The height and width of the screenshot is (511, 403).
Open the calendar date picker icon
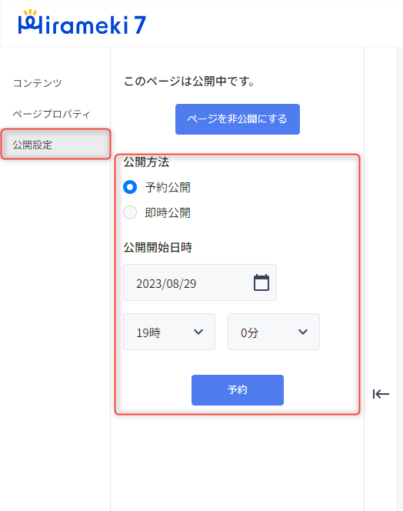point(261,282)
